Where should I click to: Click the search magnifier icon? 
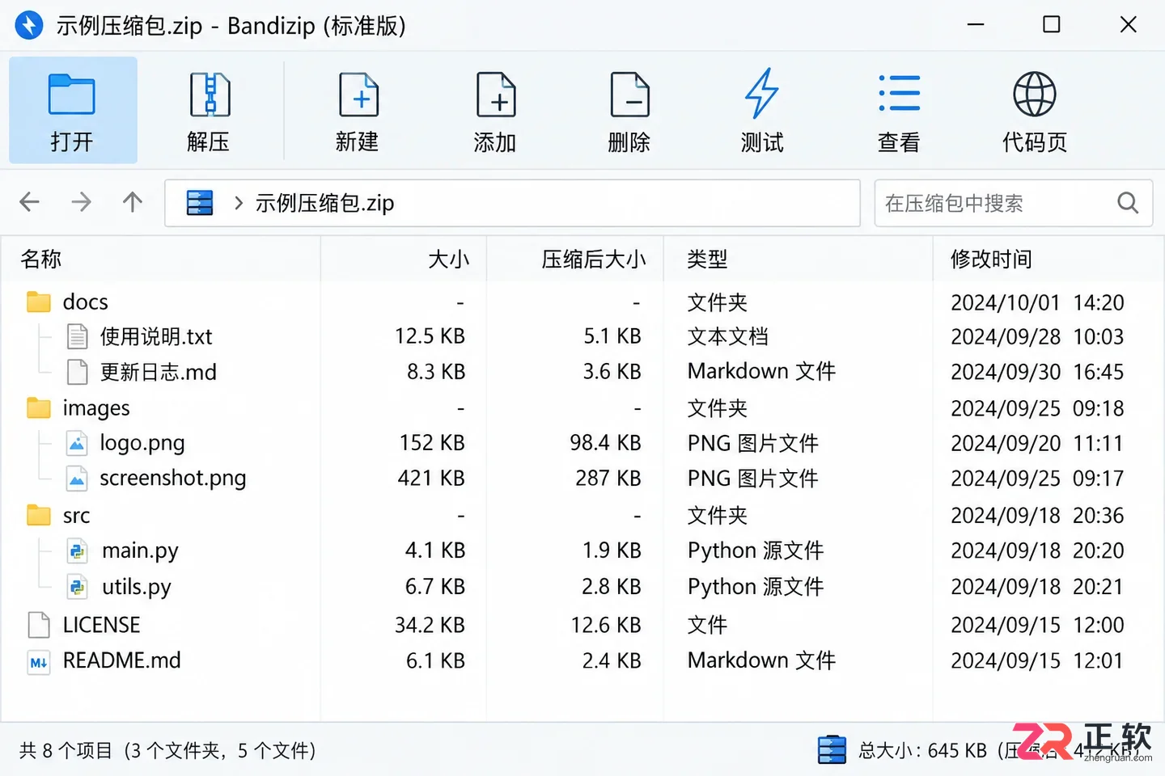[x=1128, y=202]
